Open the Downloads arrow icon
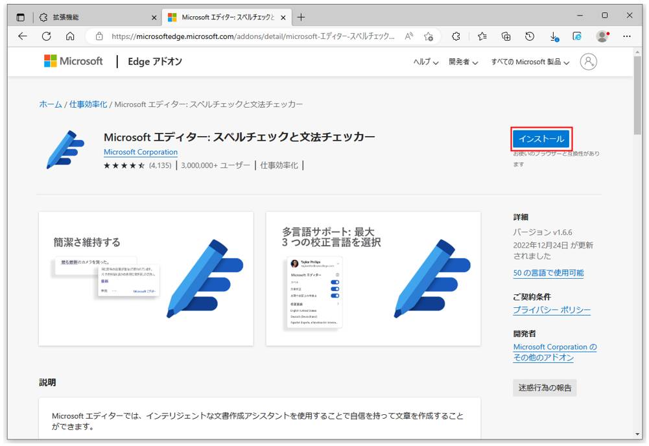 tap(554, 36)
